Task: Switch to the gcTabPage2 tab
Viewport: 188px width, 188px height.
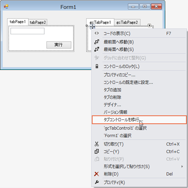Action: pos(127,22)
